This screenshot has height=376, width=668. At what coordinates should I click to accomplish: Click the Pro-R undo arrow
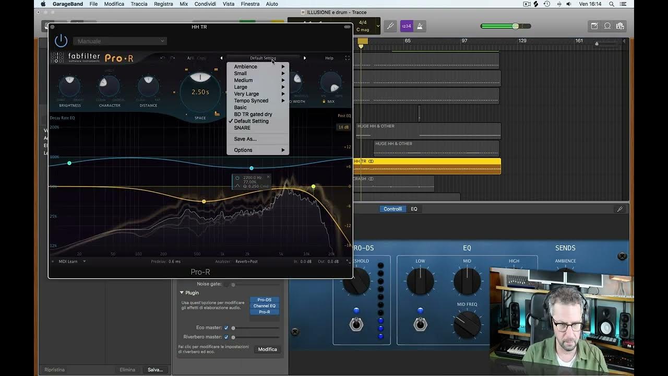(163, 58)
